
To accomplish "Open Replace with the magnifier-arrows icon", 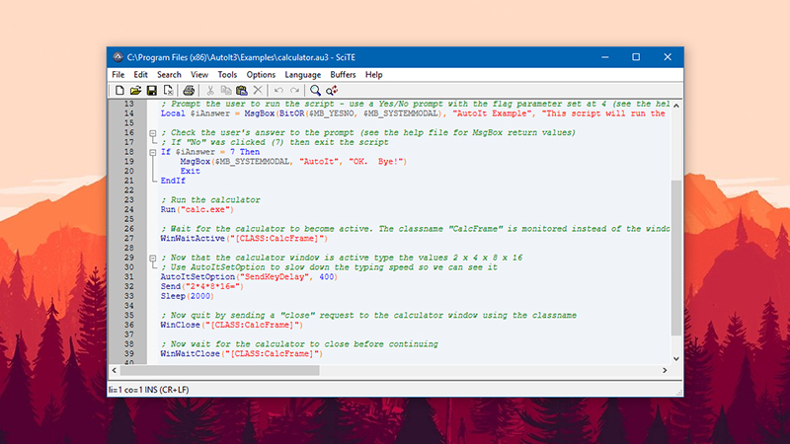I will pyautogui.click(x=332, y=91).
